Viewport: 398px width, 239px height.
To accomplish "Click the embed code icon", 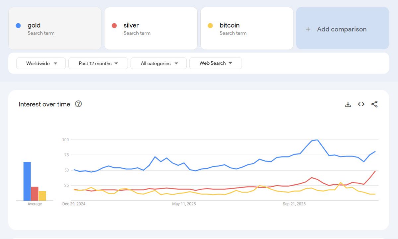I will (x=361, y=104).
